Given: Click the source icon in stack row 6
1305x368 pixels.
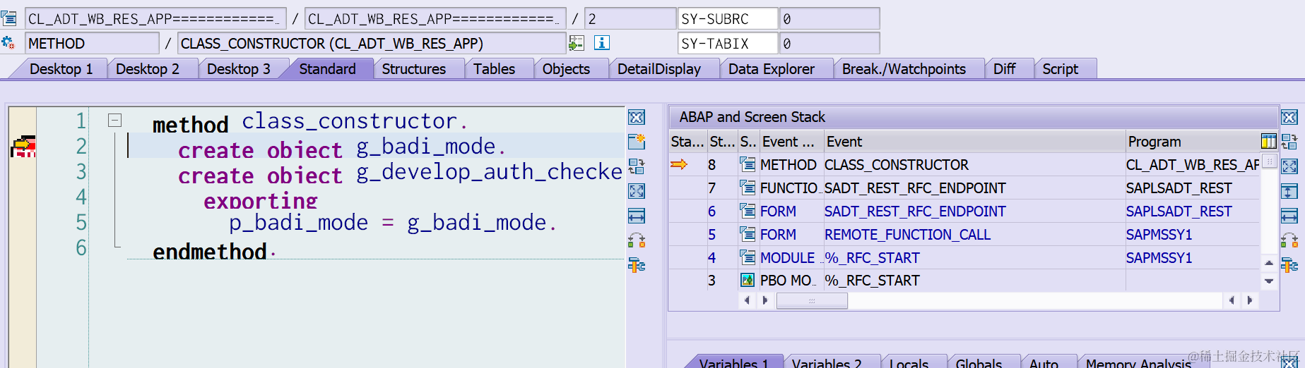Looking at the screenshot, I should [747, 211].
